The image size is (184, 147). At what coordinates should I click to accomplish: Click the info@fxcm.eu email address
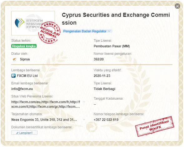tap(22, 89)
